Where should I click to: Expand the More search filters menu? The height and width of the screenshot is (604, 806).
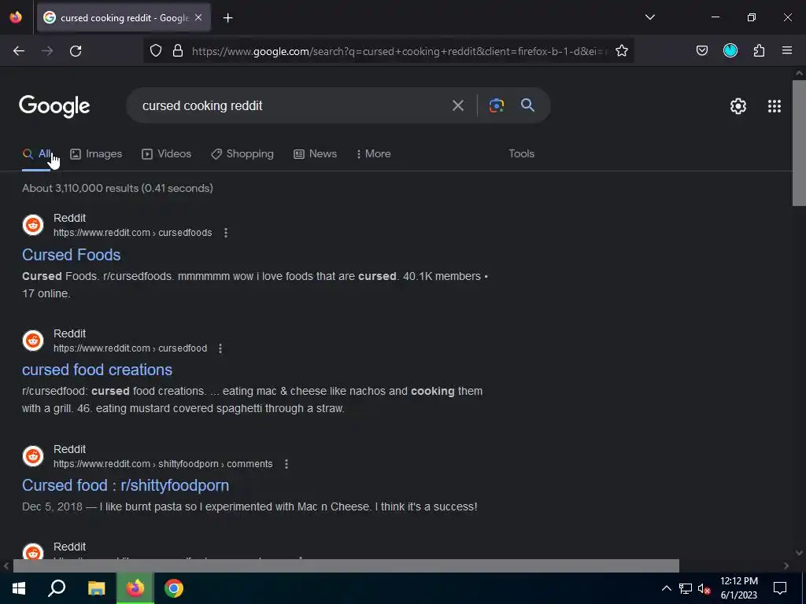pos(373,153)
